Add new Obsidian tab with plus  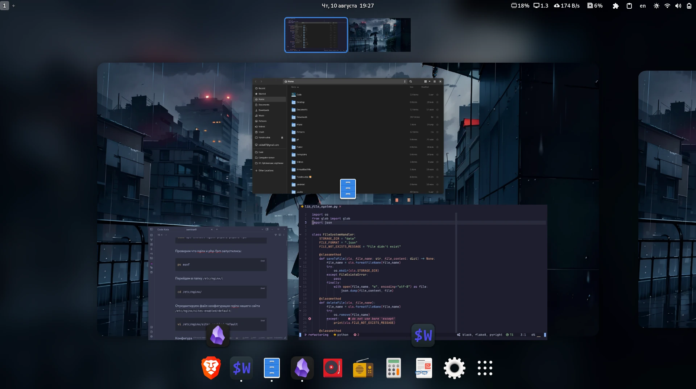click(217, 229)
